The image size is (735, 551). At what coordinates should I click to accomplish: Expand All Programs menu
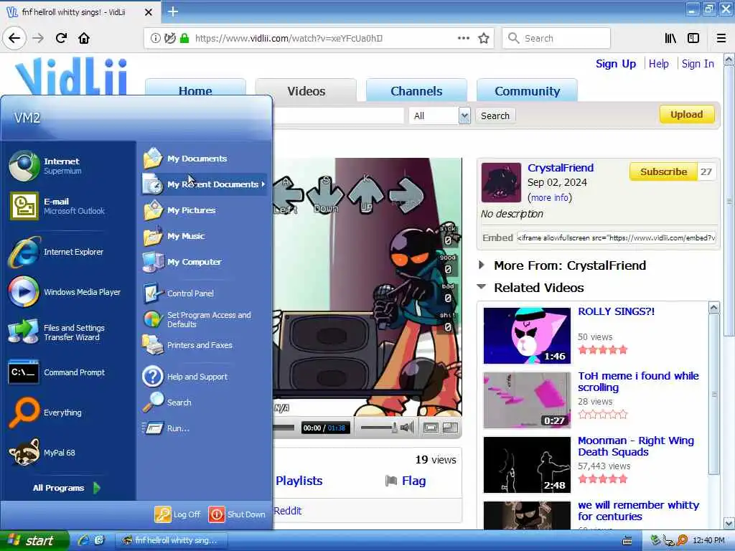[x=67, y=488]
